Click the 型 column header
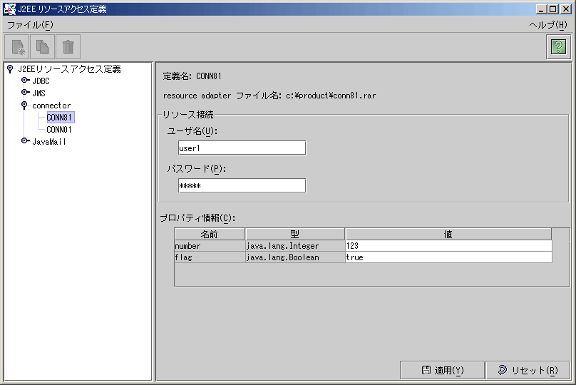 tap(295, 234)
